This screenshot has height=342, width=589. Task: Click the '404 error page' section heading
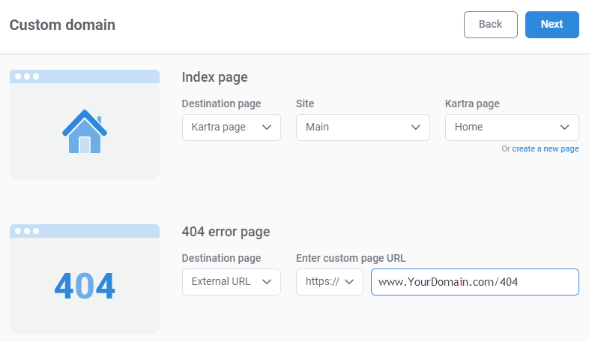[226, 232]
